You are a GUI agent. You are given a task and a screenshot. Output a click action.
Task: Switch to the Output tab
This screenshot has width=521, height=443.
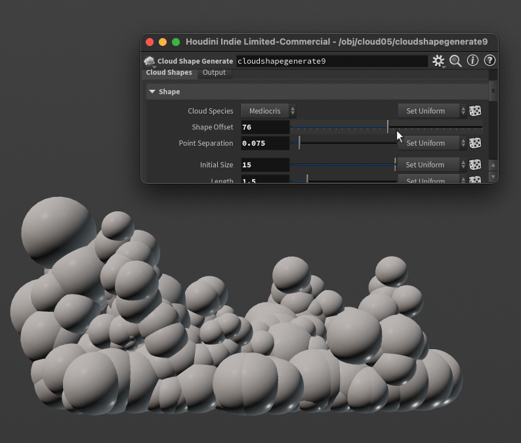coord(214,72)
